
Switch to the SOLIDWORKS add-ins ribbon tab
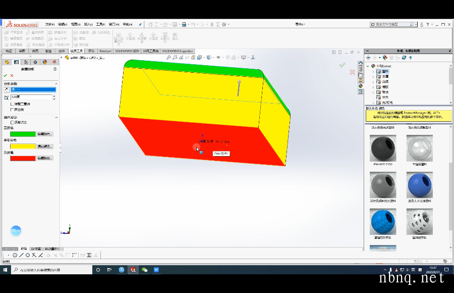coord(128,51)
